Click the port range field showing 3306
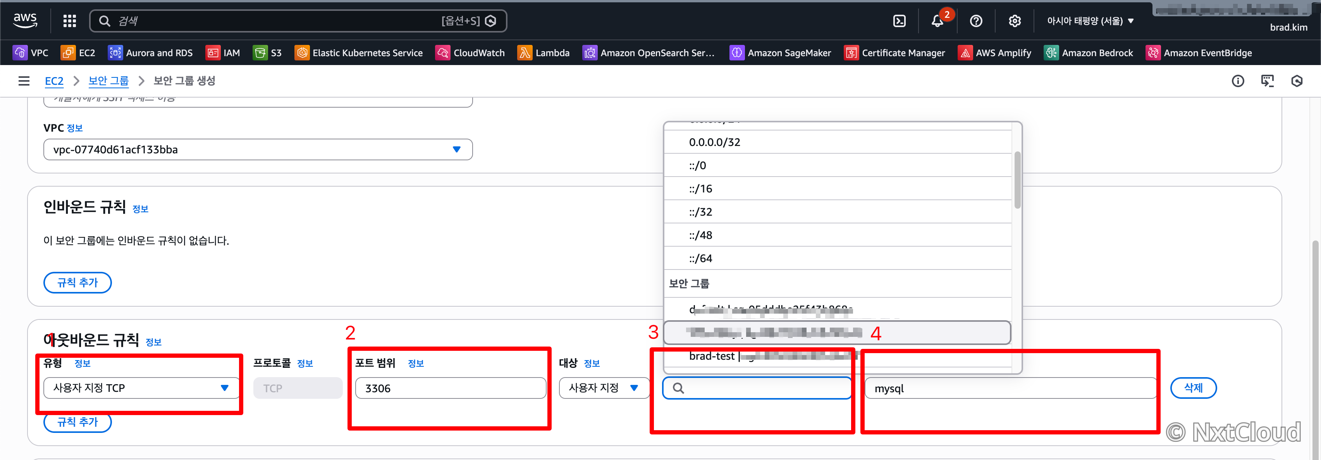The image size is (1321, 460). tap(450, 388)
